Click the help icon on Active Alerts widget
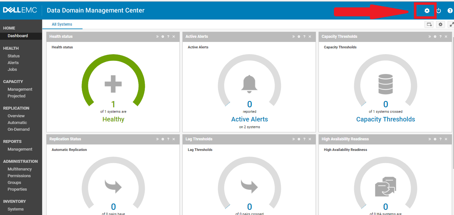Image resolution: width=454 pixels, height=215 pixels. coord(304,37)
